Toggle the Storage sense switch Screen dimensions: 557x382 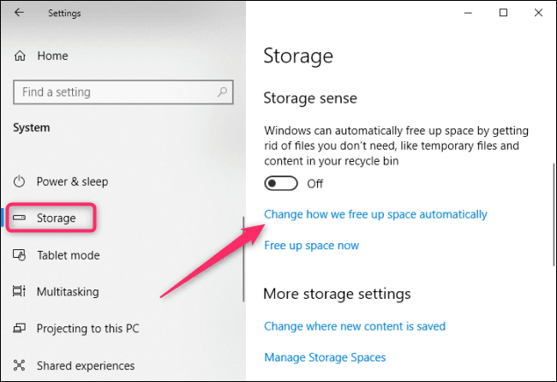(281, 183)
